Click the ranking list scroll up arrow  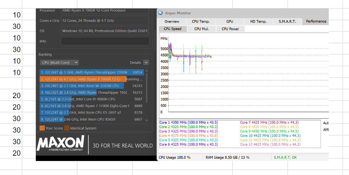pyautogui.click(x=146, y=71)
